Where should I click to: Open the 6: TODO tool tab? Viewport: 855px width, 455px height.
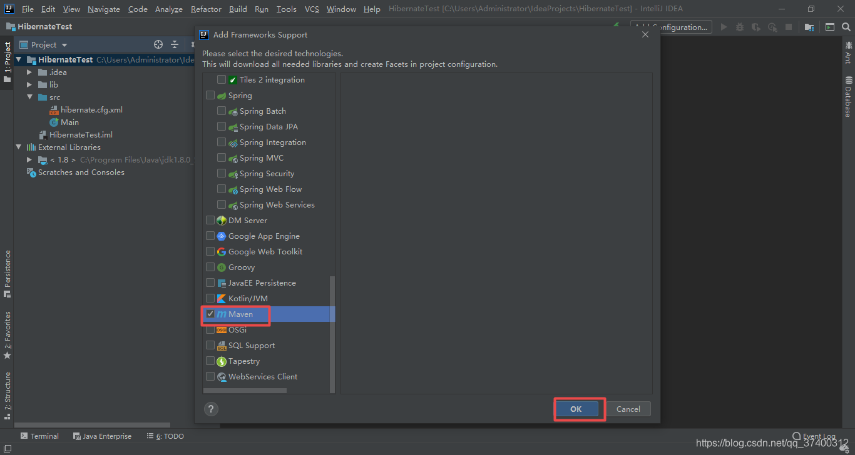point(165,436)
